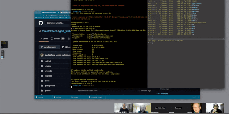The width and height of the screenshot is (229, 114).
Task: Open the public folder
Action: point(48,91)
